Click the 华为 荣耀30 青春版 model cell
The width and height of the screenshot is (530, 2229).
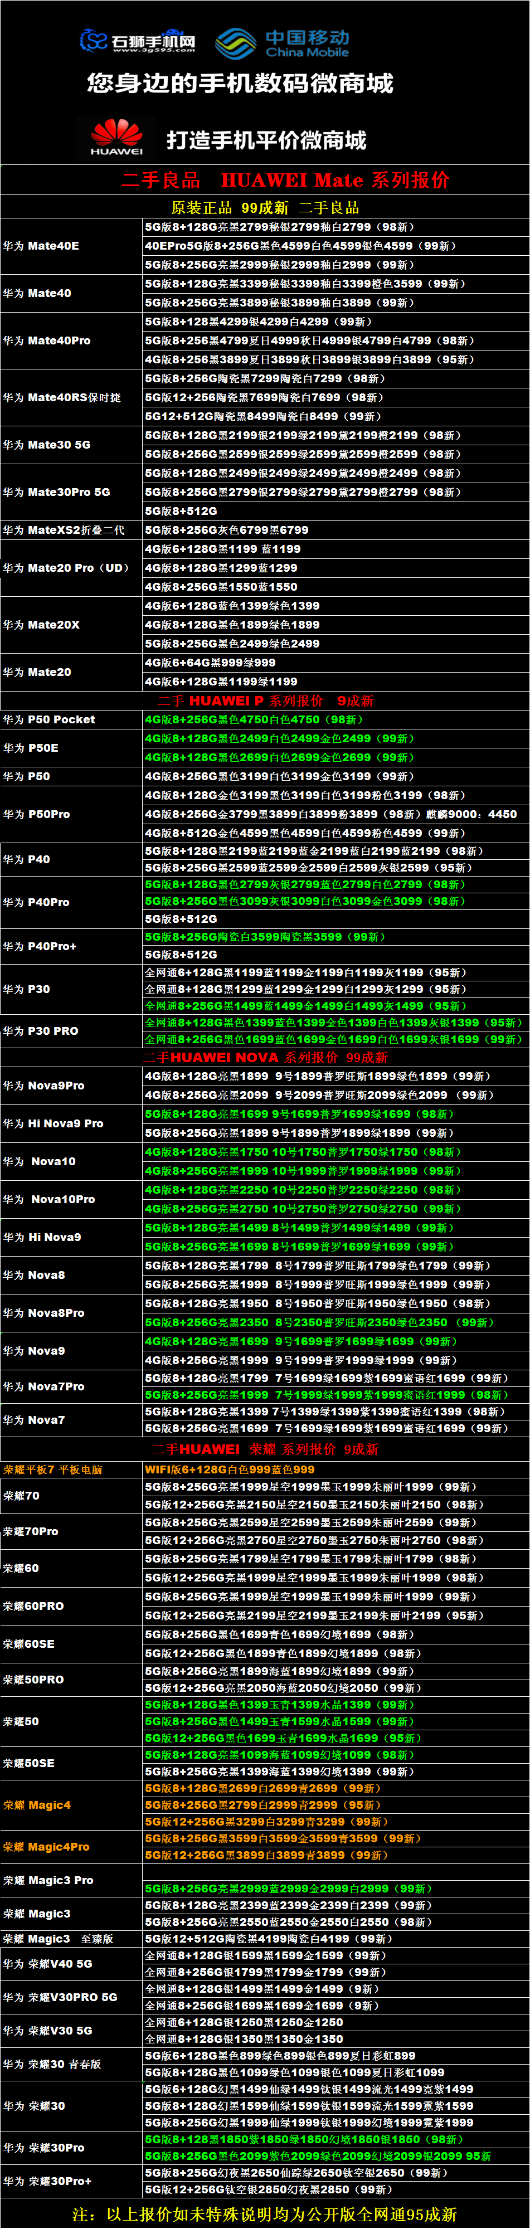click(72, 2065)
